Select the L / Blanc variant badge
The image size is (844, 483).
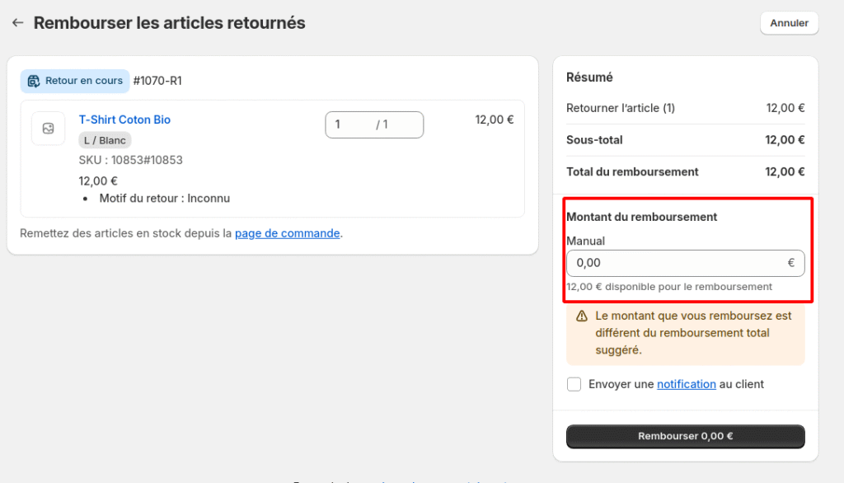tap(105, 140)
